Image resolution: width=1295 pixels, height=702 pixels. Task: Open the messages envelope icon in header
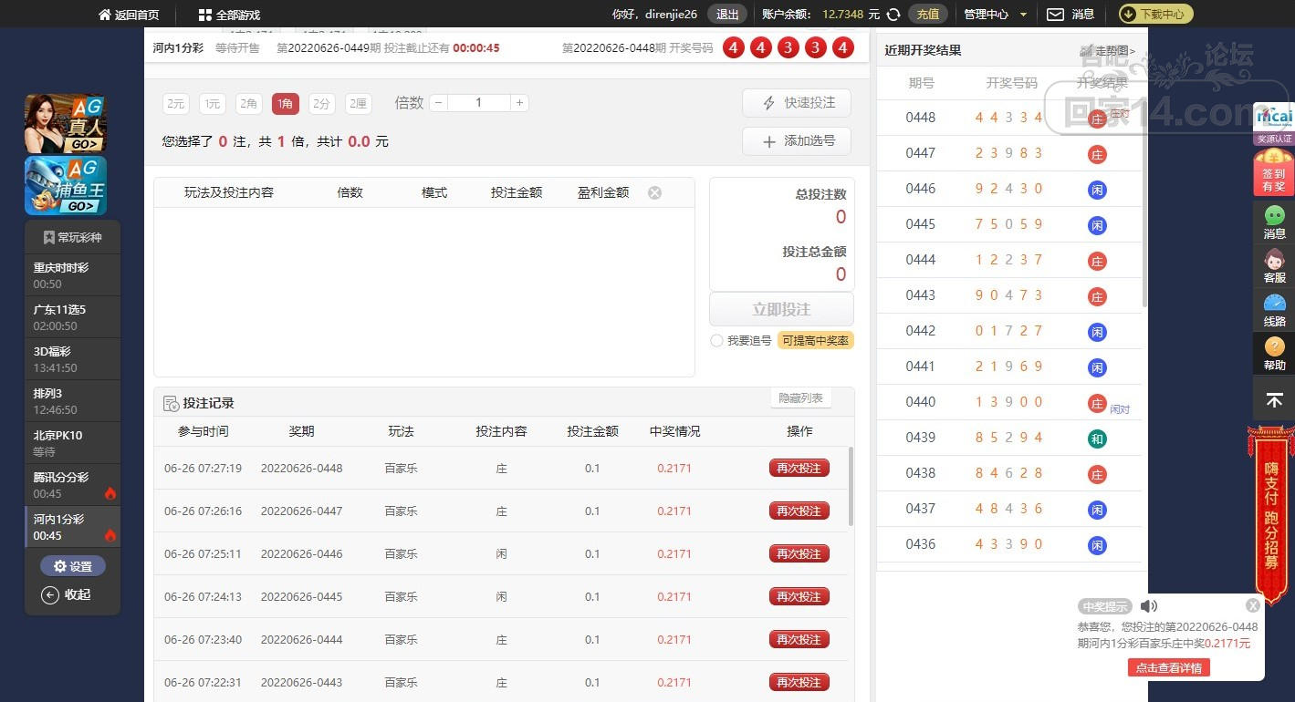click(1055, 15)
